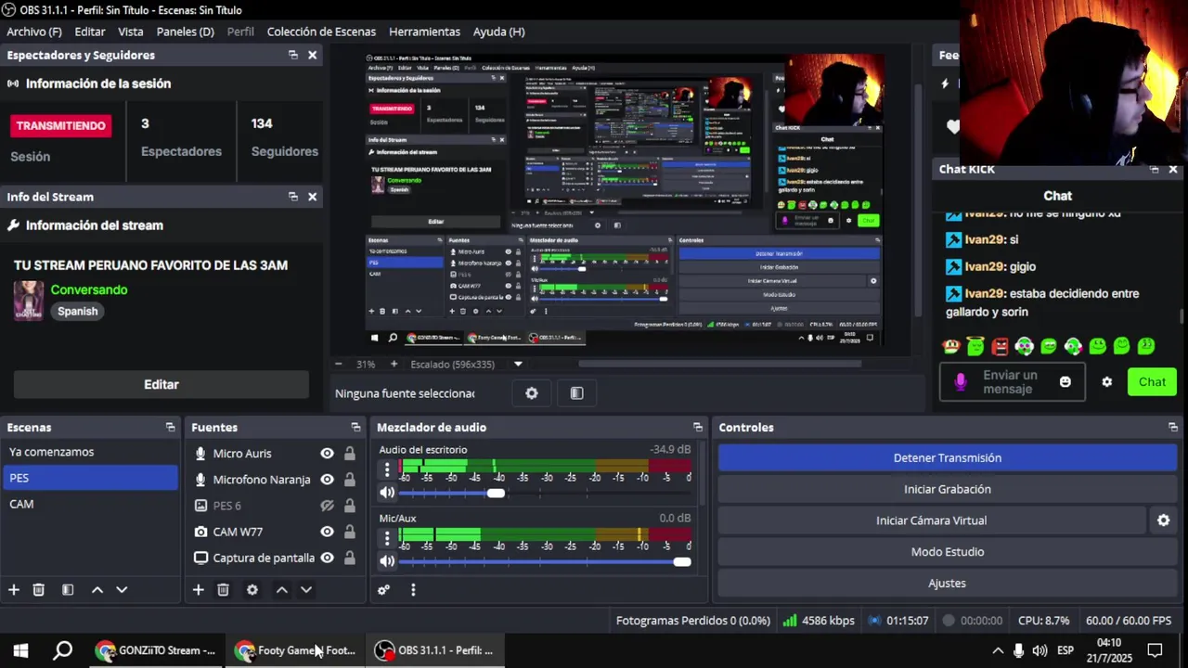Image resolution: width=1188 pixels, height=668 pixels.
Task: Open emoji picker in chat input
Action: pyautogui.click(x=1065, y=382)
